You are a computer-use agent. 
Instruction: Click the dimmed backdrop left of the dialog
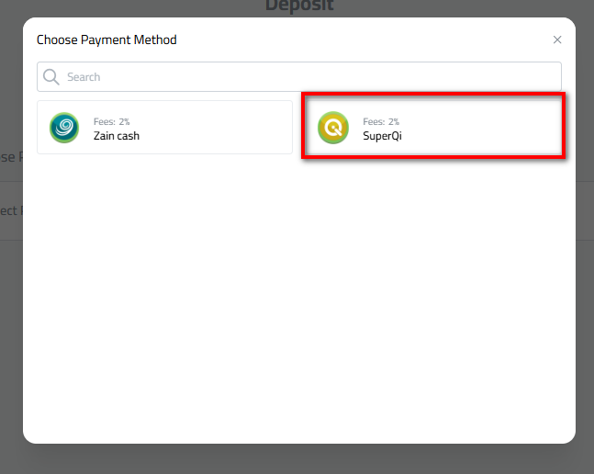[11, 322]
